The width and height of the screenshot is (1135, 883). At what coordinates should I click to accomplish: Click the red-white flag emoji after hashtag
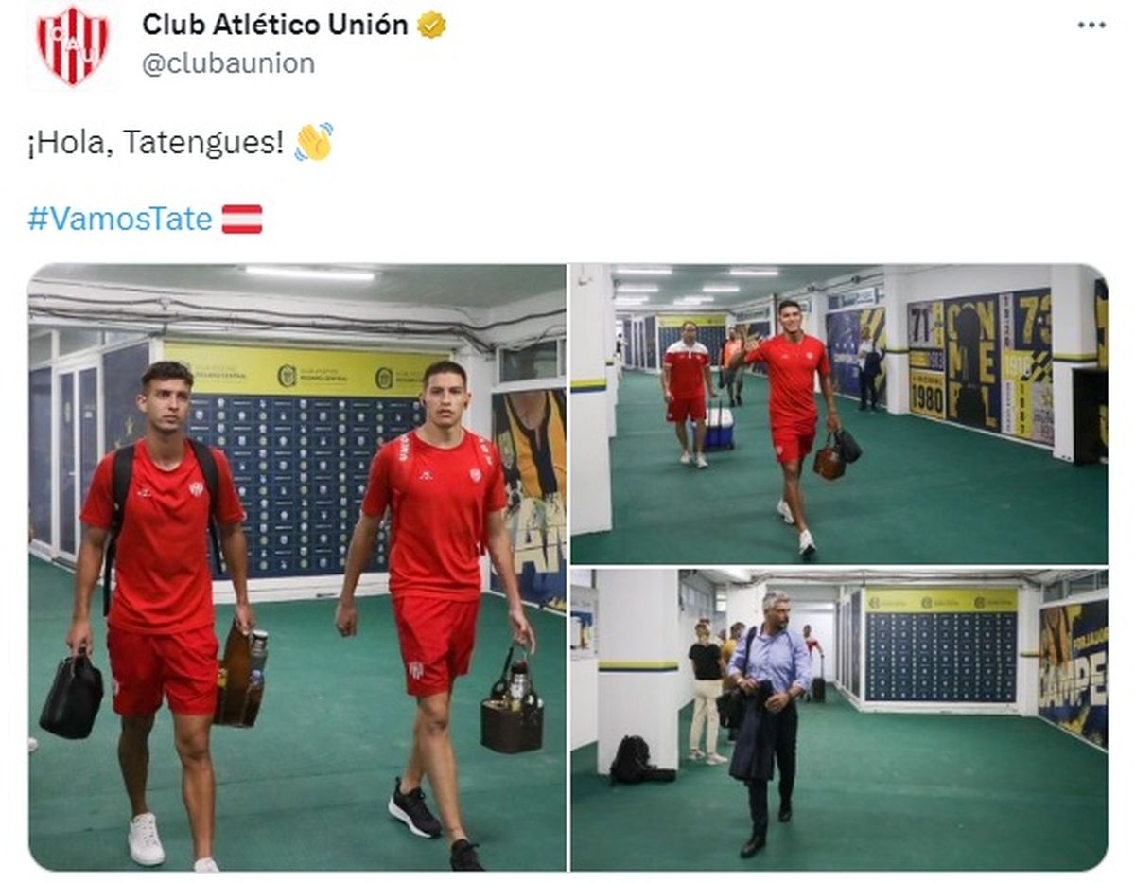point(241,220)
